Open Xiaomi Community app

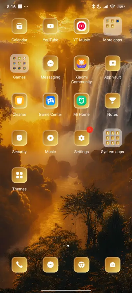point(81,63)
